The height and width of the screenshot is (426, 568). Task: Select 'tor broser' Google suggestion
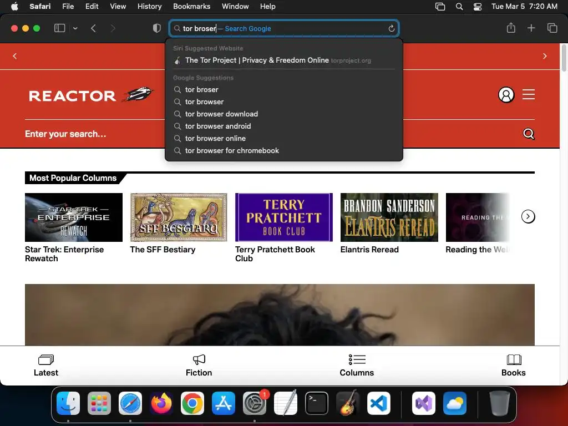[284, 89]
